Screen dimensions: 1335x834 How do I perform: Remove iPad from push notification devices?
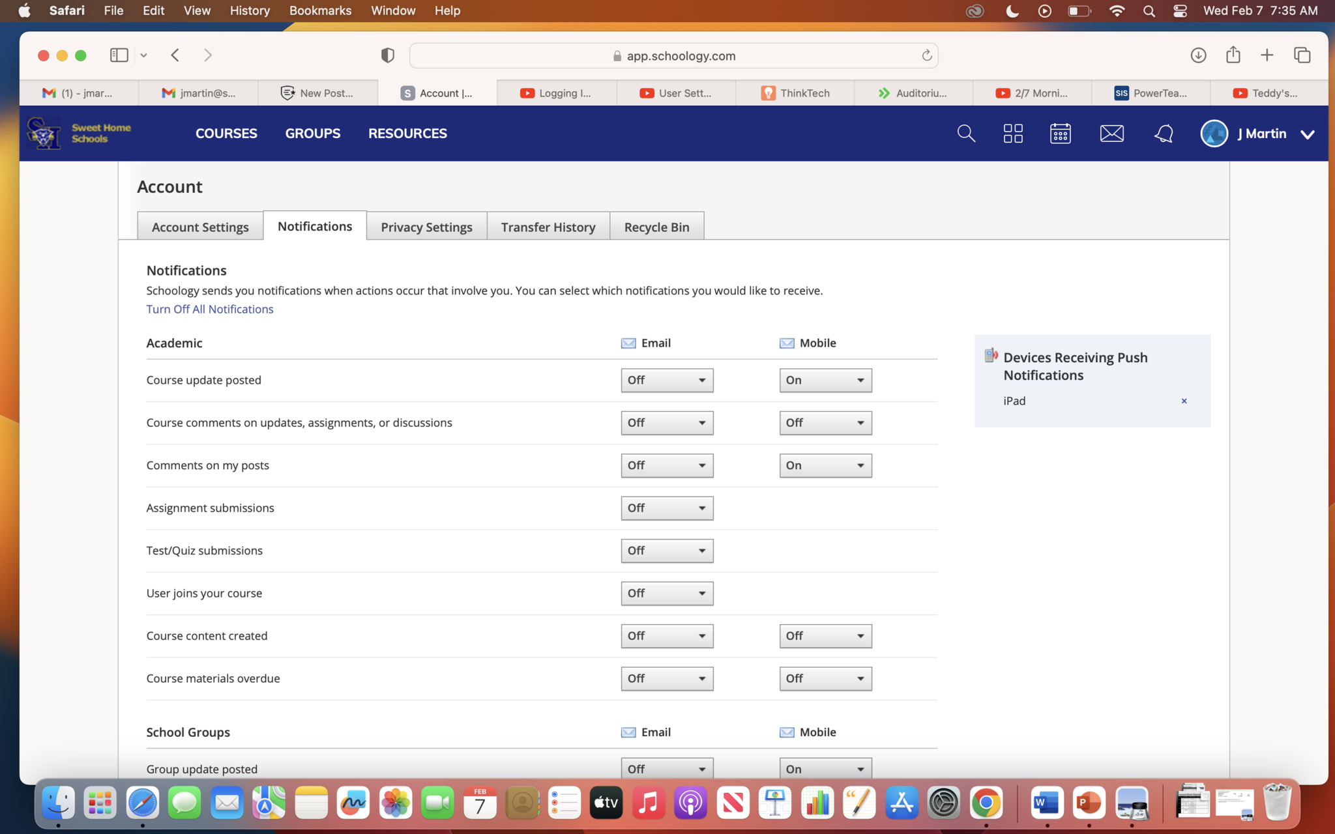1184,401
